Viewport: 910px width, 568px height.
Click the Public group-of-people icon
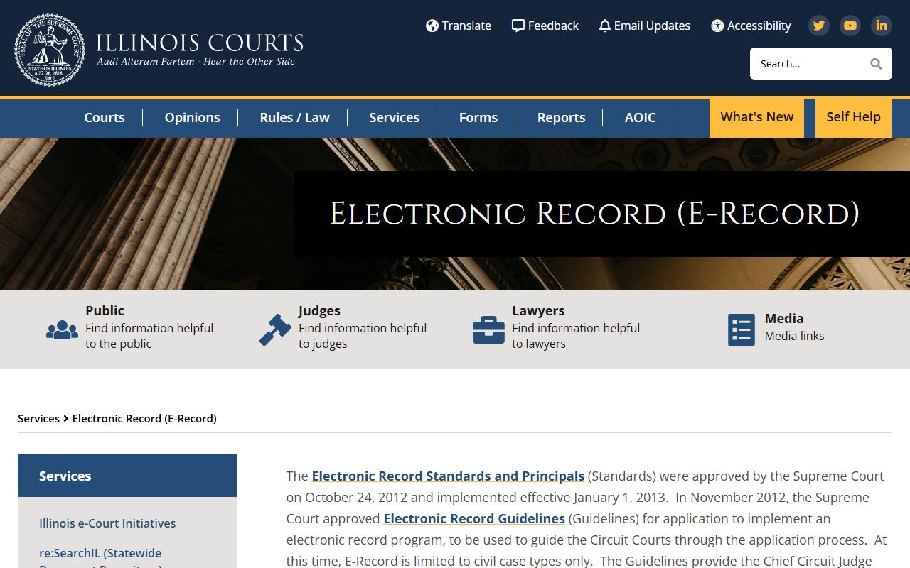[x=62, y=330]
